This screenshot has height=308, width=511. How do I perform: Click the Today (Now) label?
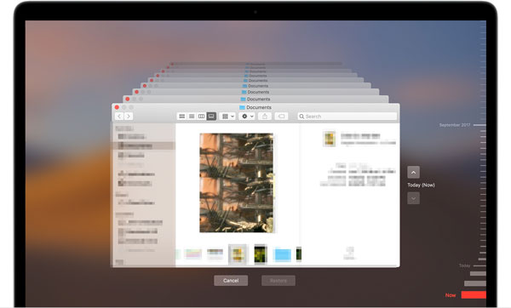[x=421, y=185]
